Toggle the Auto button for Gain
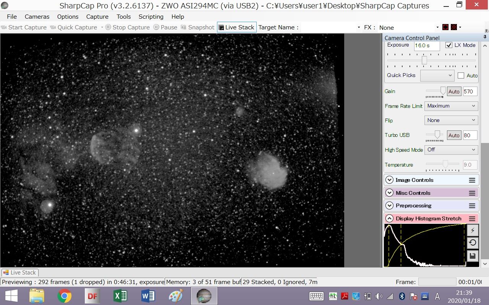 point(454,91)
